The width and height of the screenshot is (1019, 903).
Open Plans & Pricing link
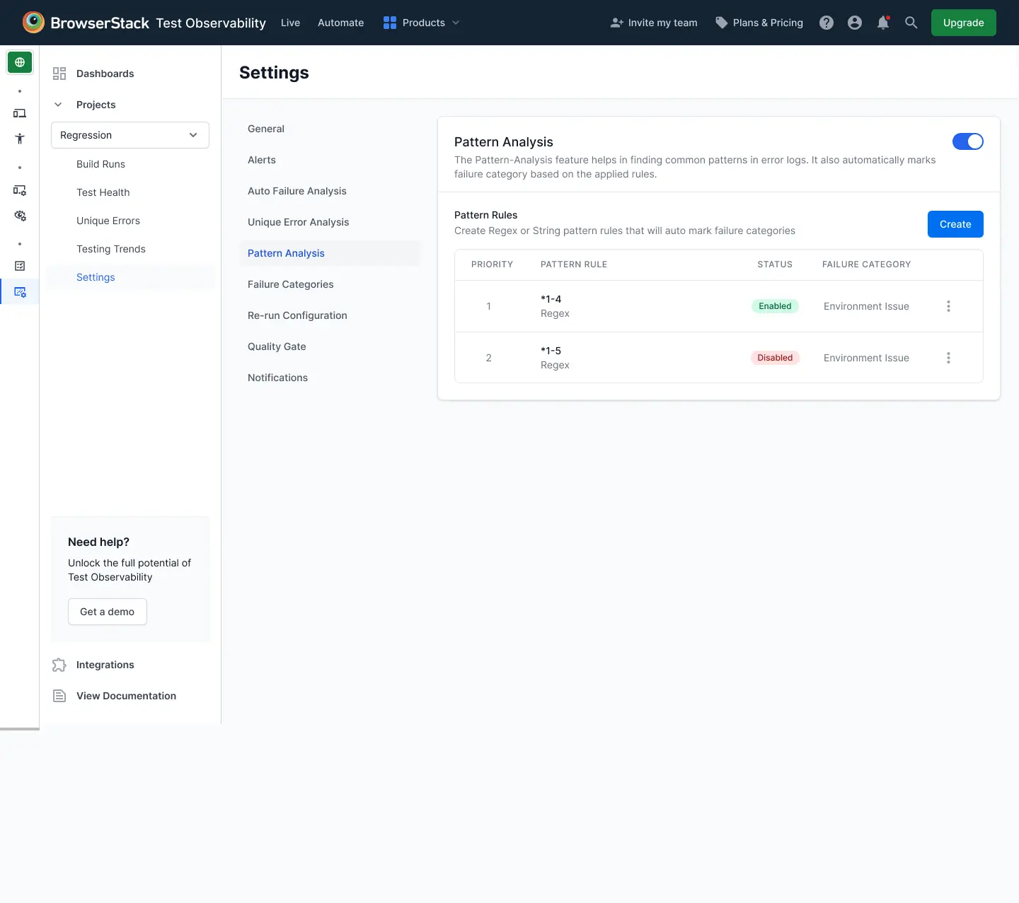point(768,23)
